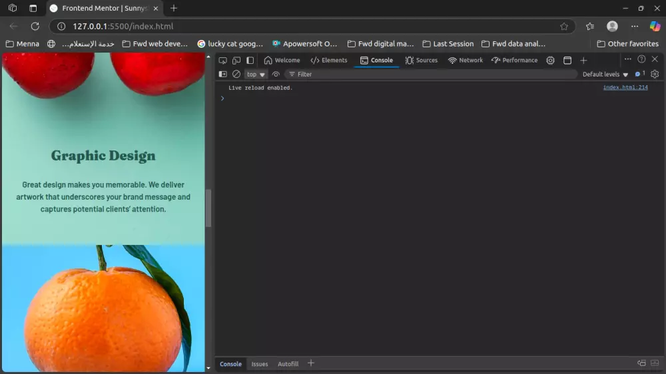
Task: Open the Fwd digital ma... folder
Action: point(380,44)
